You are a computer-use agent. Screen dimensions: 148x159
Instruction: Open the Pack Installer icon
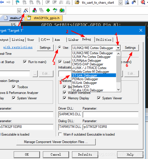[x=62, y=10]
